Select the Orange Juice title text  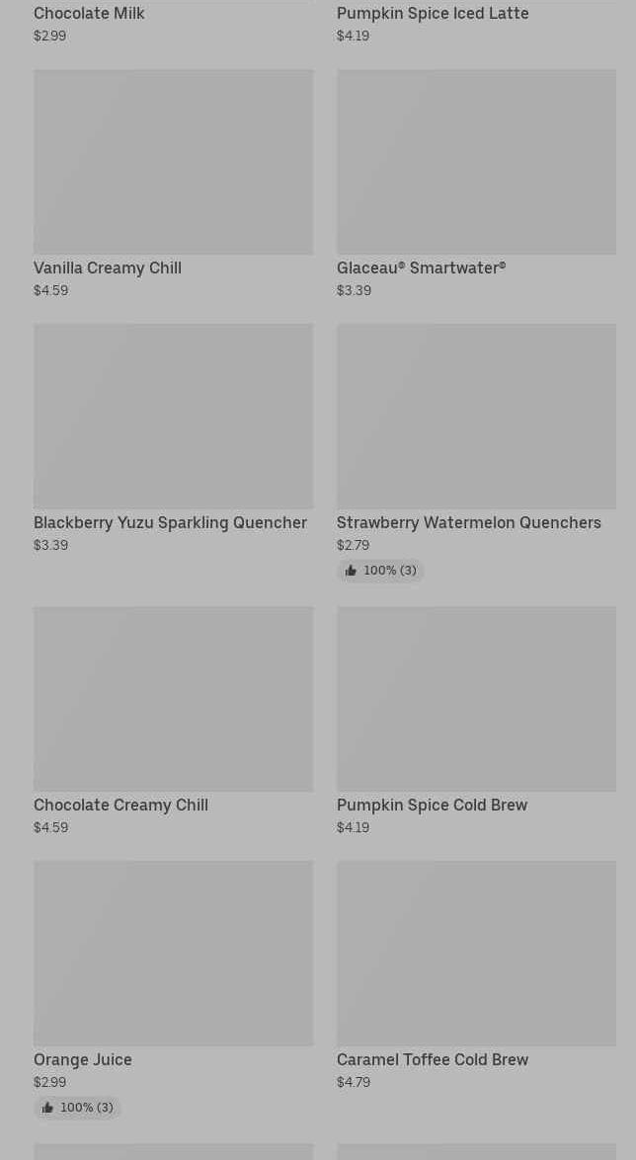pyautogui.click(x=83, y=1059)
